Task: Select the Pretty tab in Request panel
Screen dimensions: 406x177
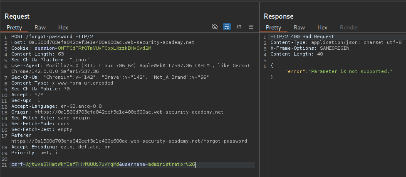Action: [x=14, y=27]
